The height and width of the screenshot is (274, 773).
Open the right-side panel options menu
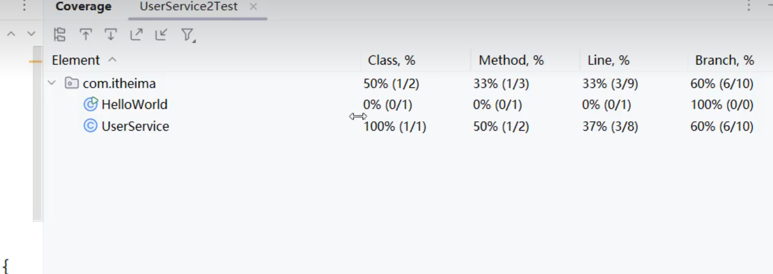click(749, 6)
